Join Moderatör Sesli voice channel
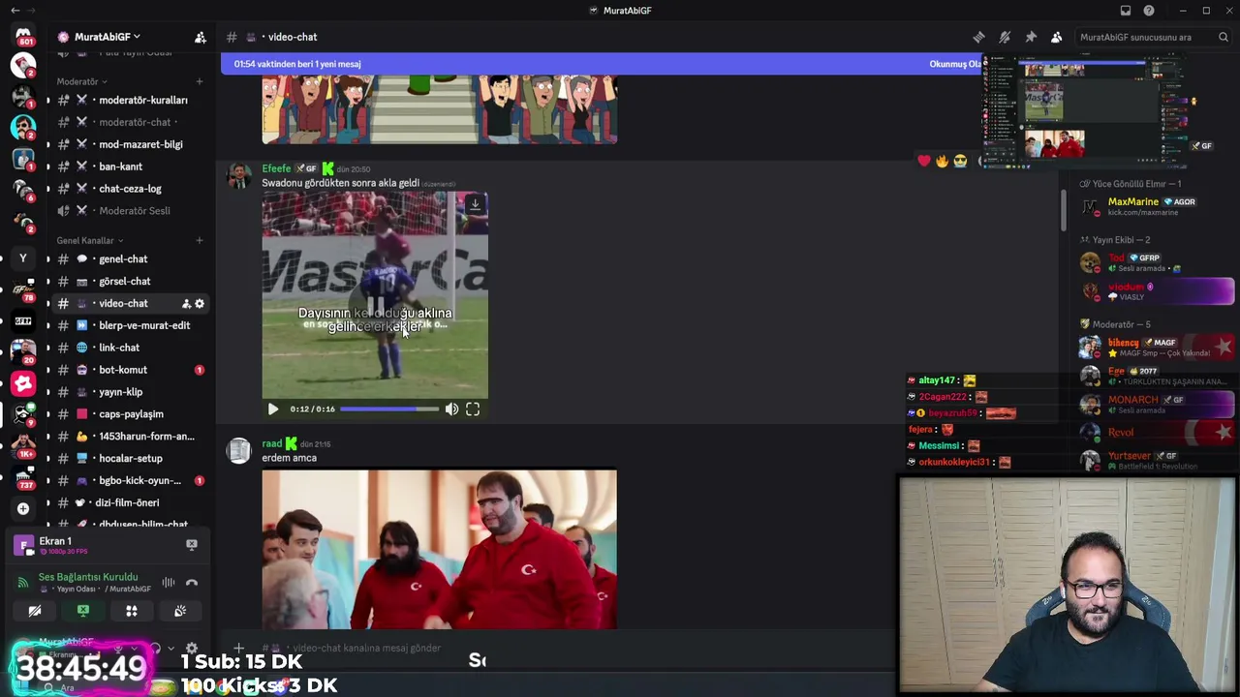The image size is (1240, 697). point(130,211)
